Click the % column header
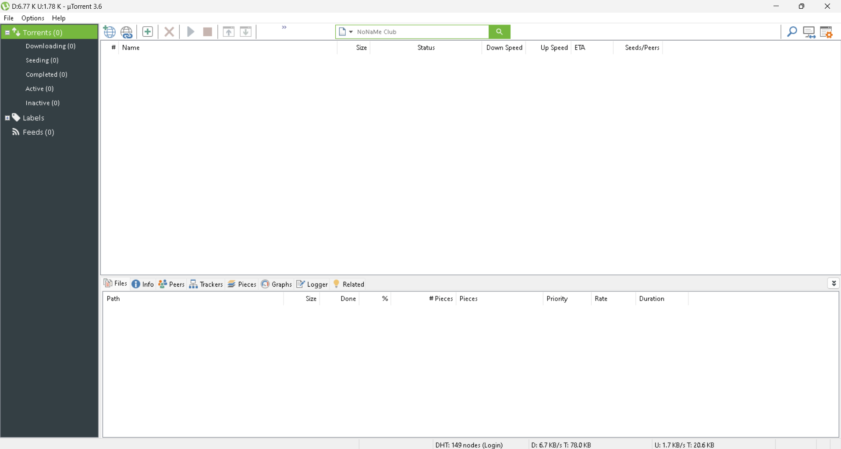841x449 pixels. 375,298
